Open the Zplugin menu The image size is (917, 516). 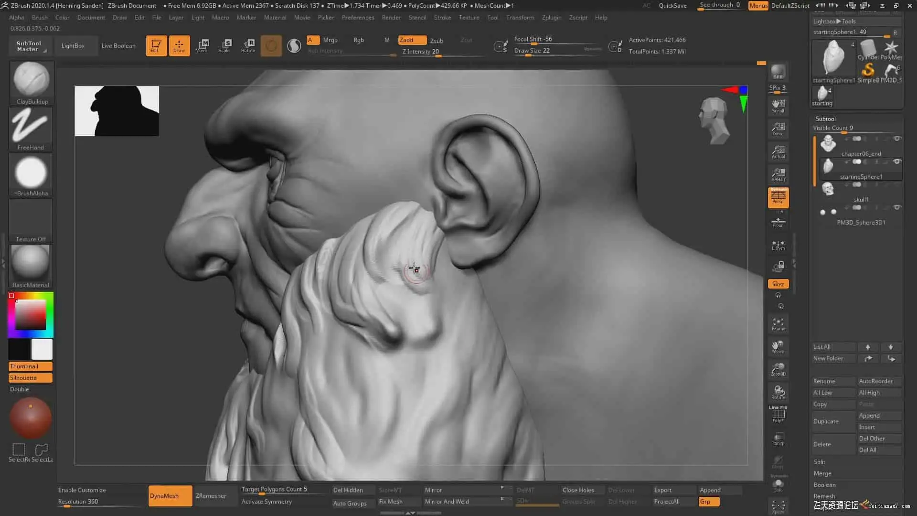point(551,17)
